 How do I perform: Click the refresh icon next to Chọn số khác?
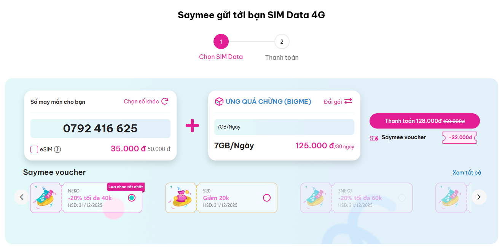coord(165,102)
